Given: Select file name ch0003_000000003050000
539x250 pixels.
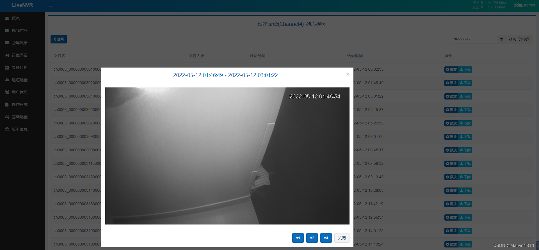Looking at the screenshot, I should point(77,110).
